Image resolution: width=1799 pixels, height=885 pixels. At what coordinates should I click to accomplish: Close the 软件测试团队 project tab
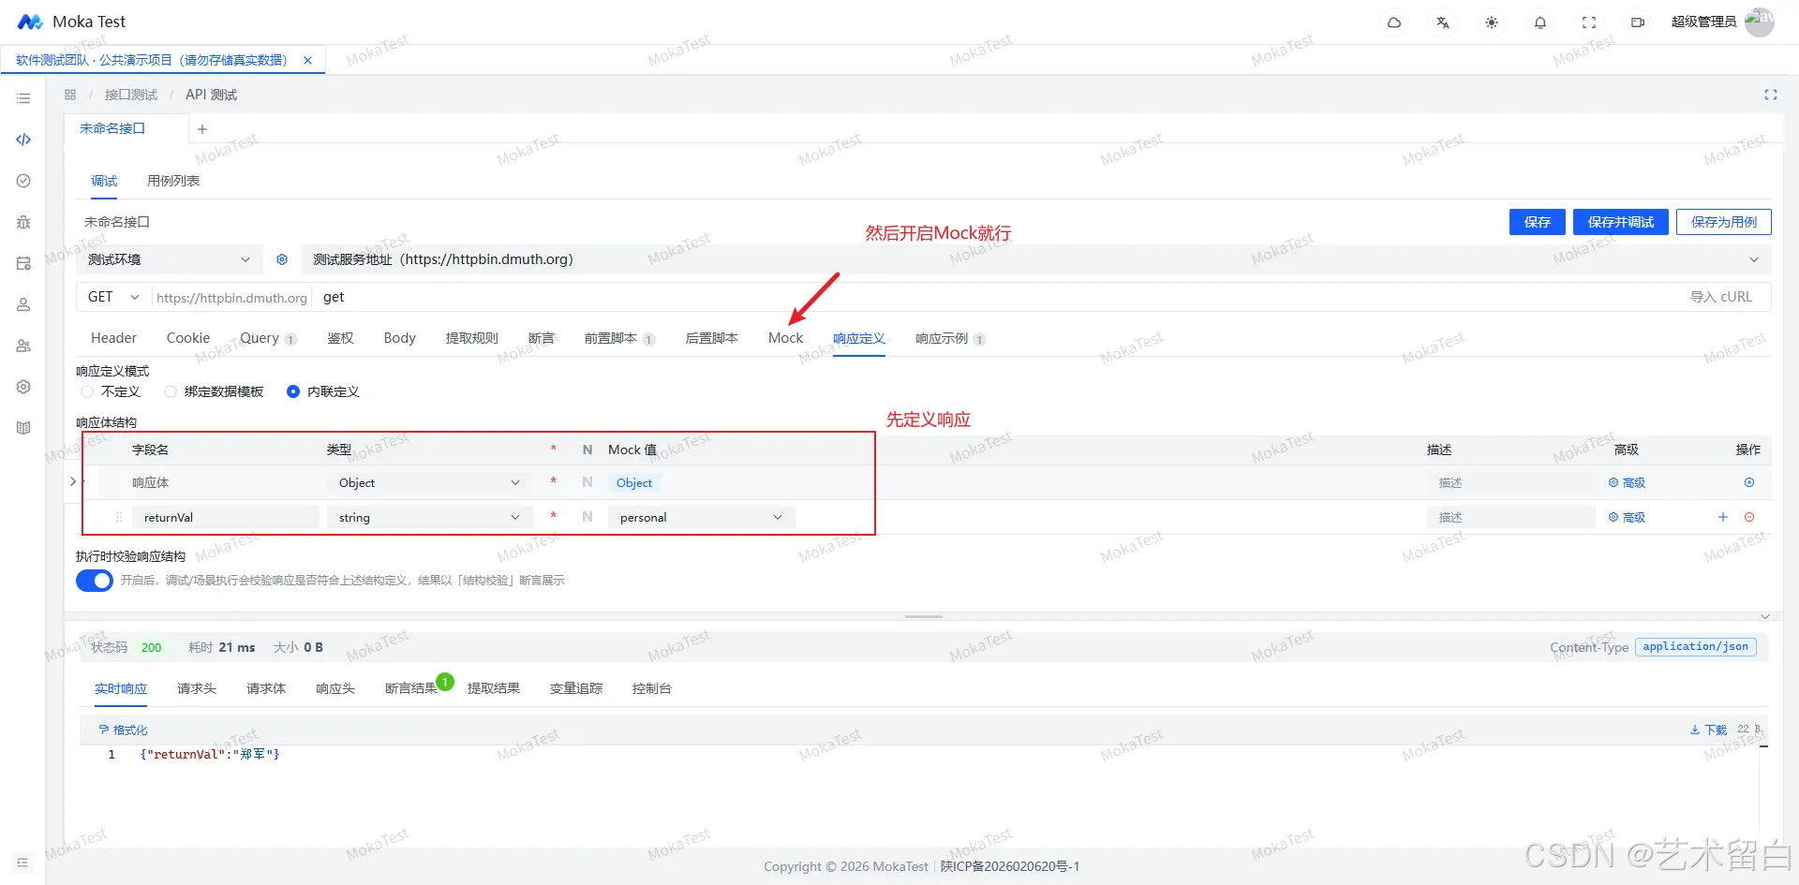(307, 60)
